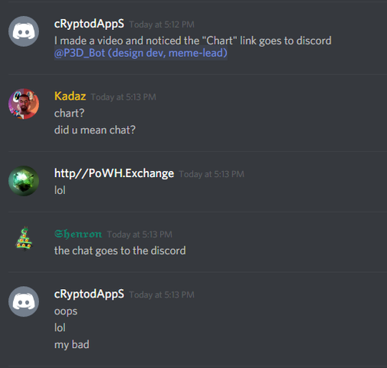Select the message about the "Chart" link
Image resolution: width=387 pixels, height=368 pixels.
coord(193,41)
